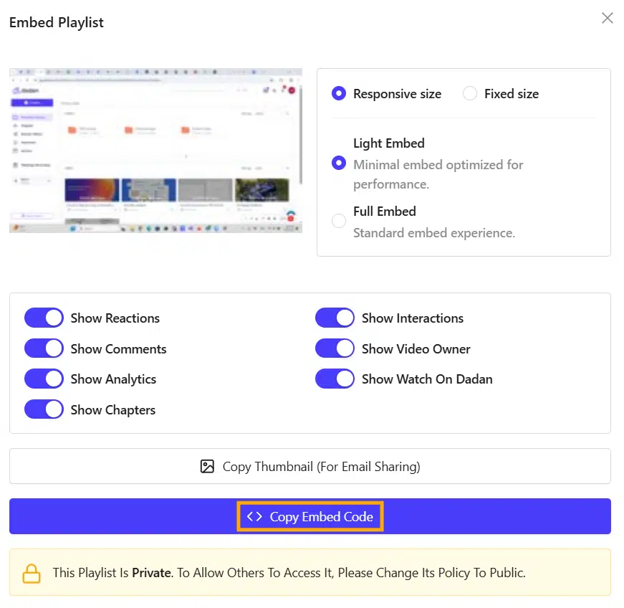Choose the Light Embed option
Screen dimensions: 624x608
338,163
